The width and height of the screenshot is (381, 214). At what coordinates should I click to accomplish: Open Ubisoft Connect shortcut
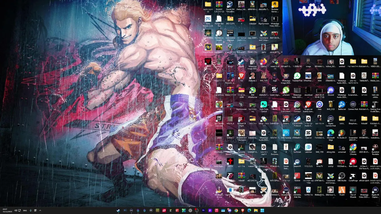pos(297,106)
